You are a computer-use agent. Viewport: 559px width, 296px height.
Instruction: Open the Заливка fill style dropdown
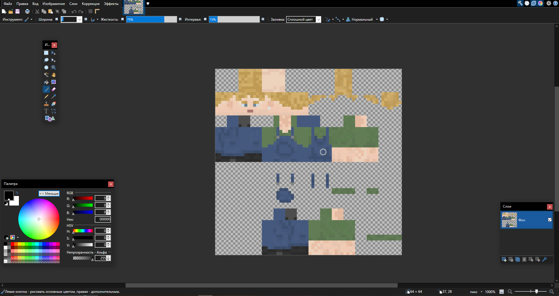[x=319, y=19]
